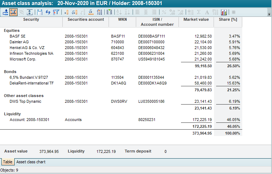Image resolution: width=272 pixels, height=174 pixels.
Task: Select the Table tab
Action: point(8,162)
